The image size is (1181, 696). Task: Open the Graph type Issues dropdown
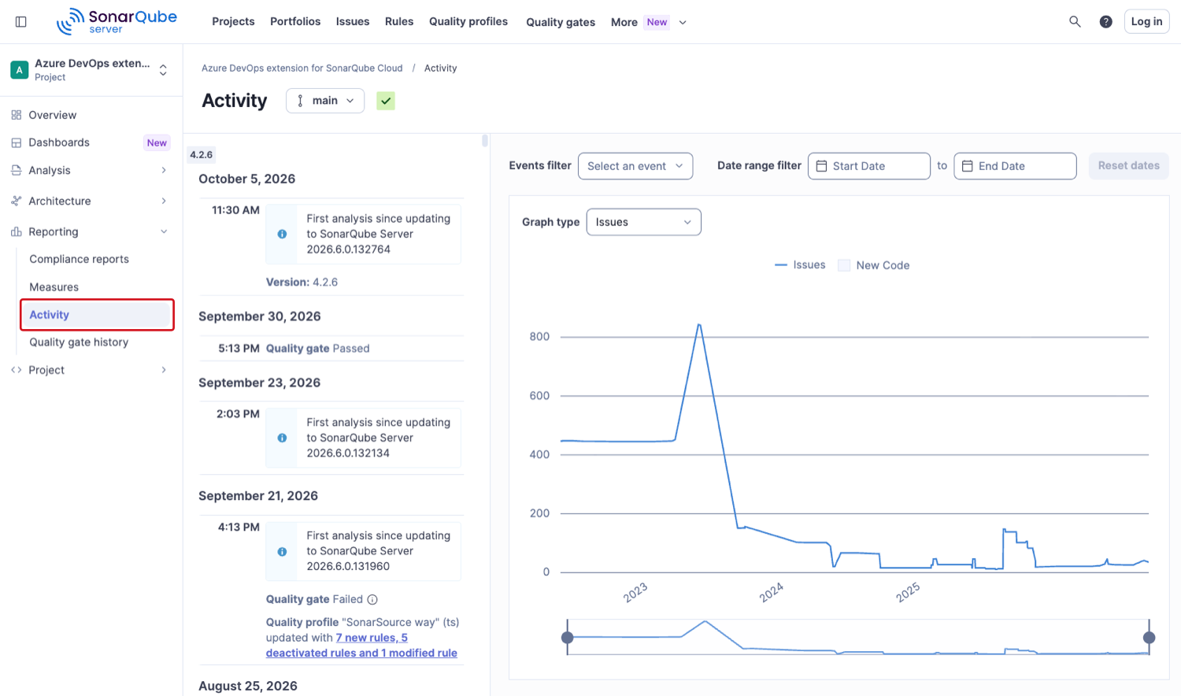(643, 222)
